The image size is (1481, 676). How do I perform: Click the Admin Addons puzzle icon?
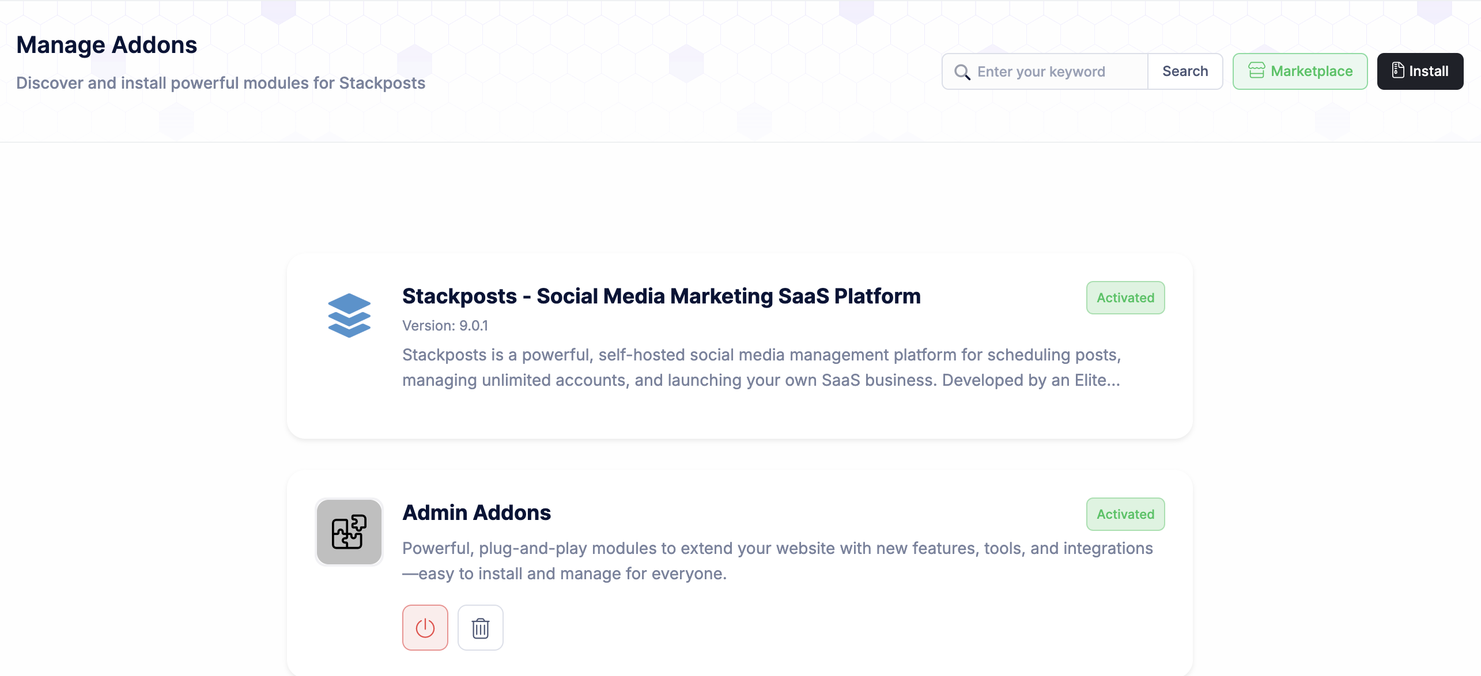click(x=349, y=532)
